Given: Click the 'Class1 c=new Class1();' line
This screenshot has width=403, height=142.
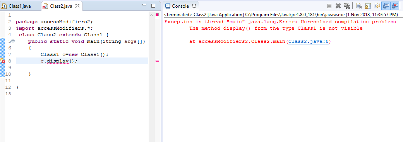Looking at the screenshot, I should pyautogui.click(x=75, y=54).
